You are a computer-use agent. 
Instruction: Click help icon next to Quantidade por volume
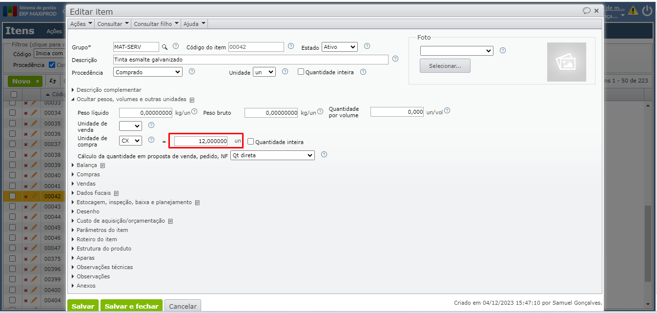(x=447, y=111)
